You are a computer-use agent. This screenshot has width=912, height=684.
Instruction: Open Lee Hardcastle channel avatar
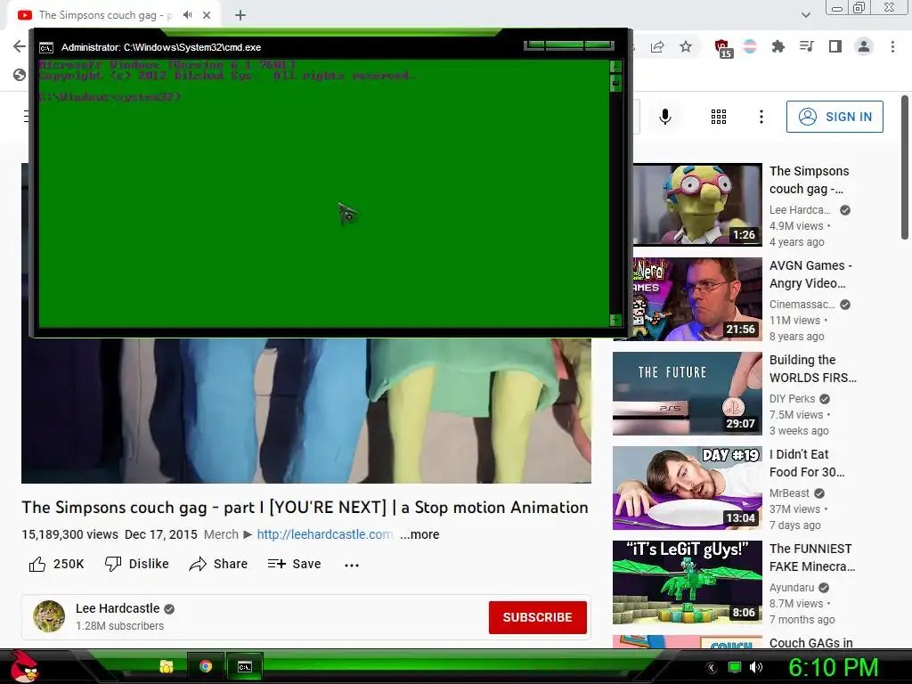(x=49, y=616)
